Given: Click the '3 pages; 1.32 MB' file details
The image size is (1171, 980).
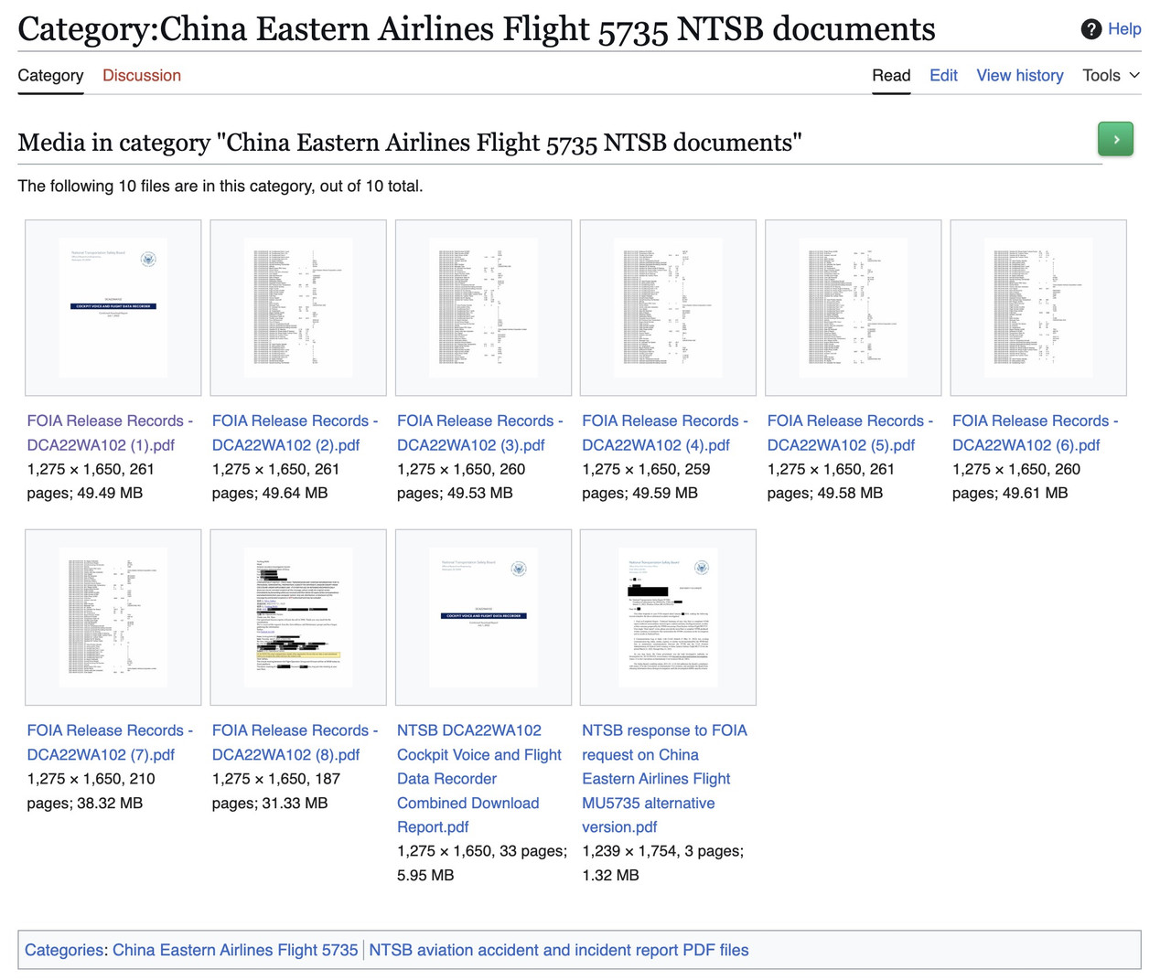Looking at the screenshot, I should click(662, 863).
